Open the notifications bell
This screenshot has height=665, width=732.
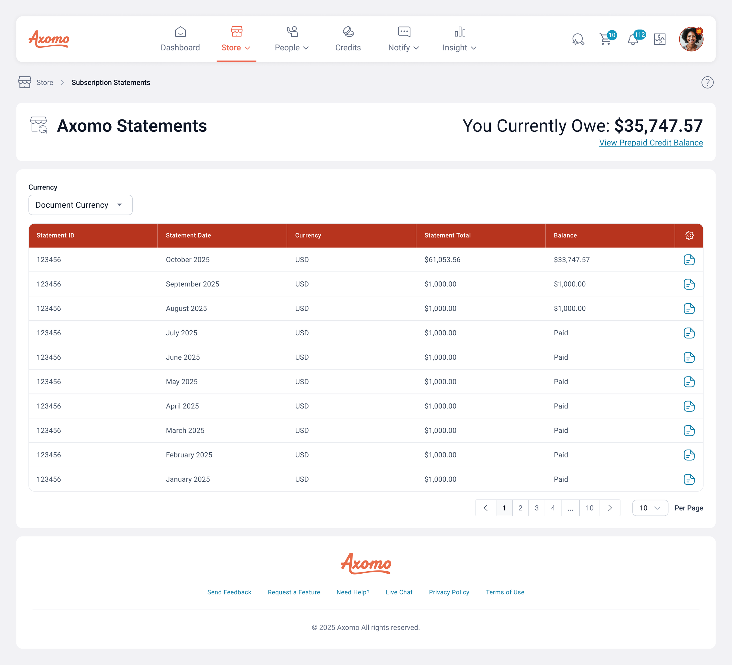[633, 39]
